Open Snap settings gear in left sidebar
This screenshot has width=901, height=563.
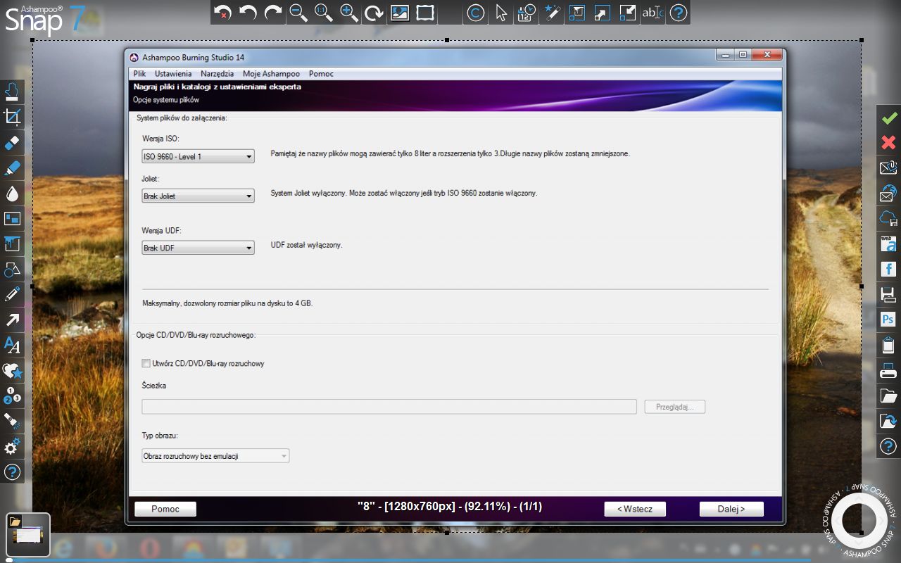pyautogui.click(x=13, y=446)
